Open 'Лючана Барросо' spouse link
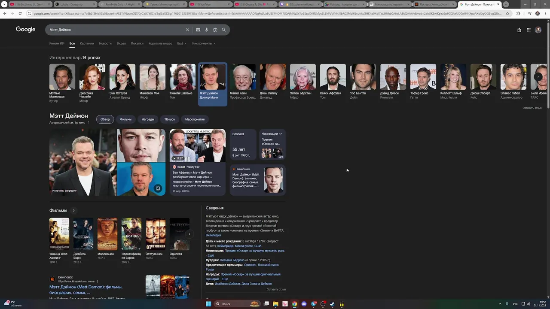 pyautogui.click(x=232, y=260)
